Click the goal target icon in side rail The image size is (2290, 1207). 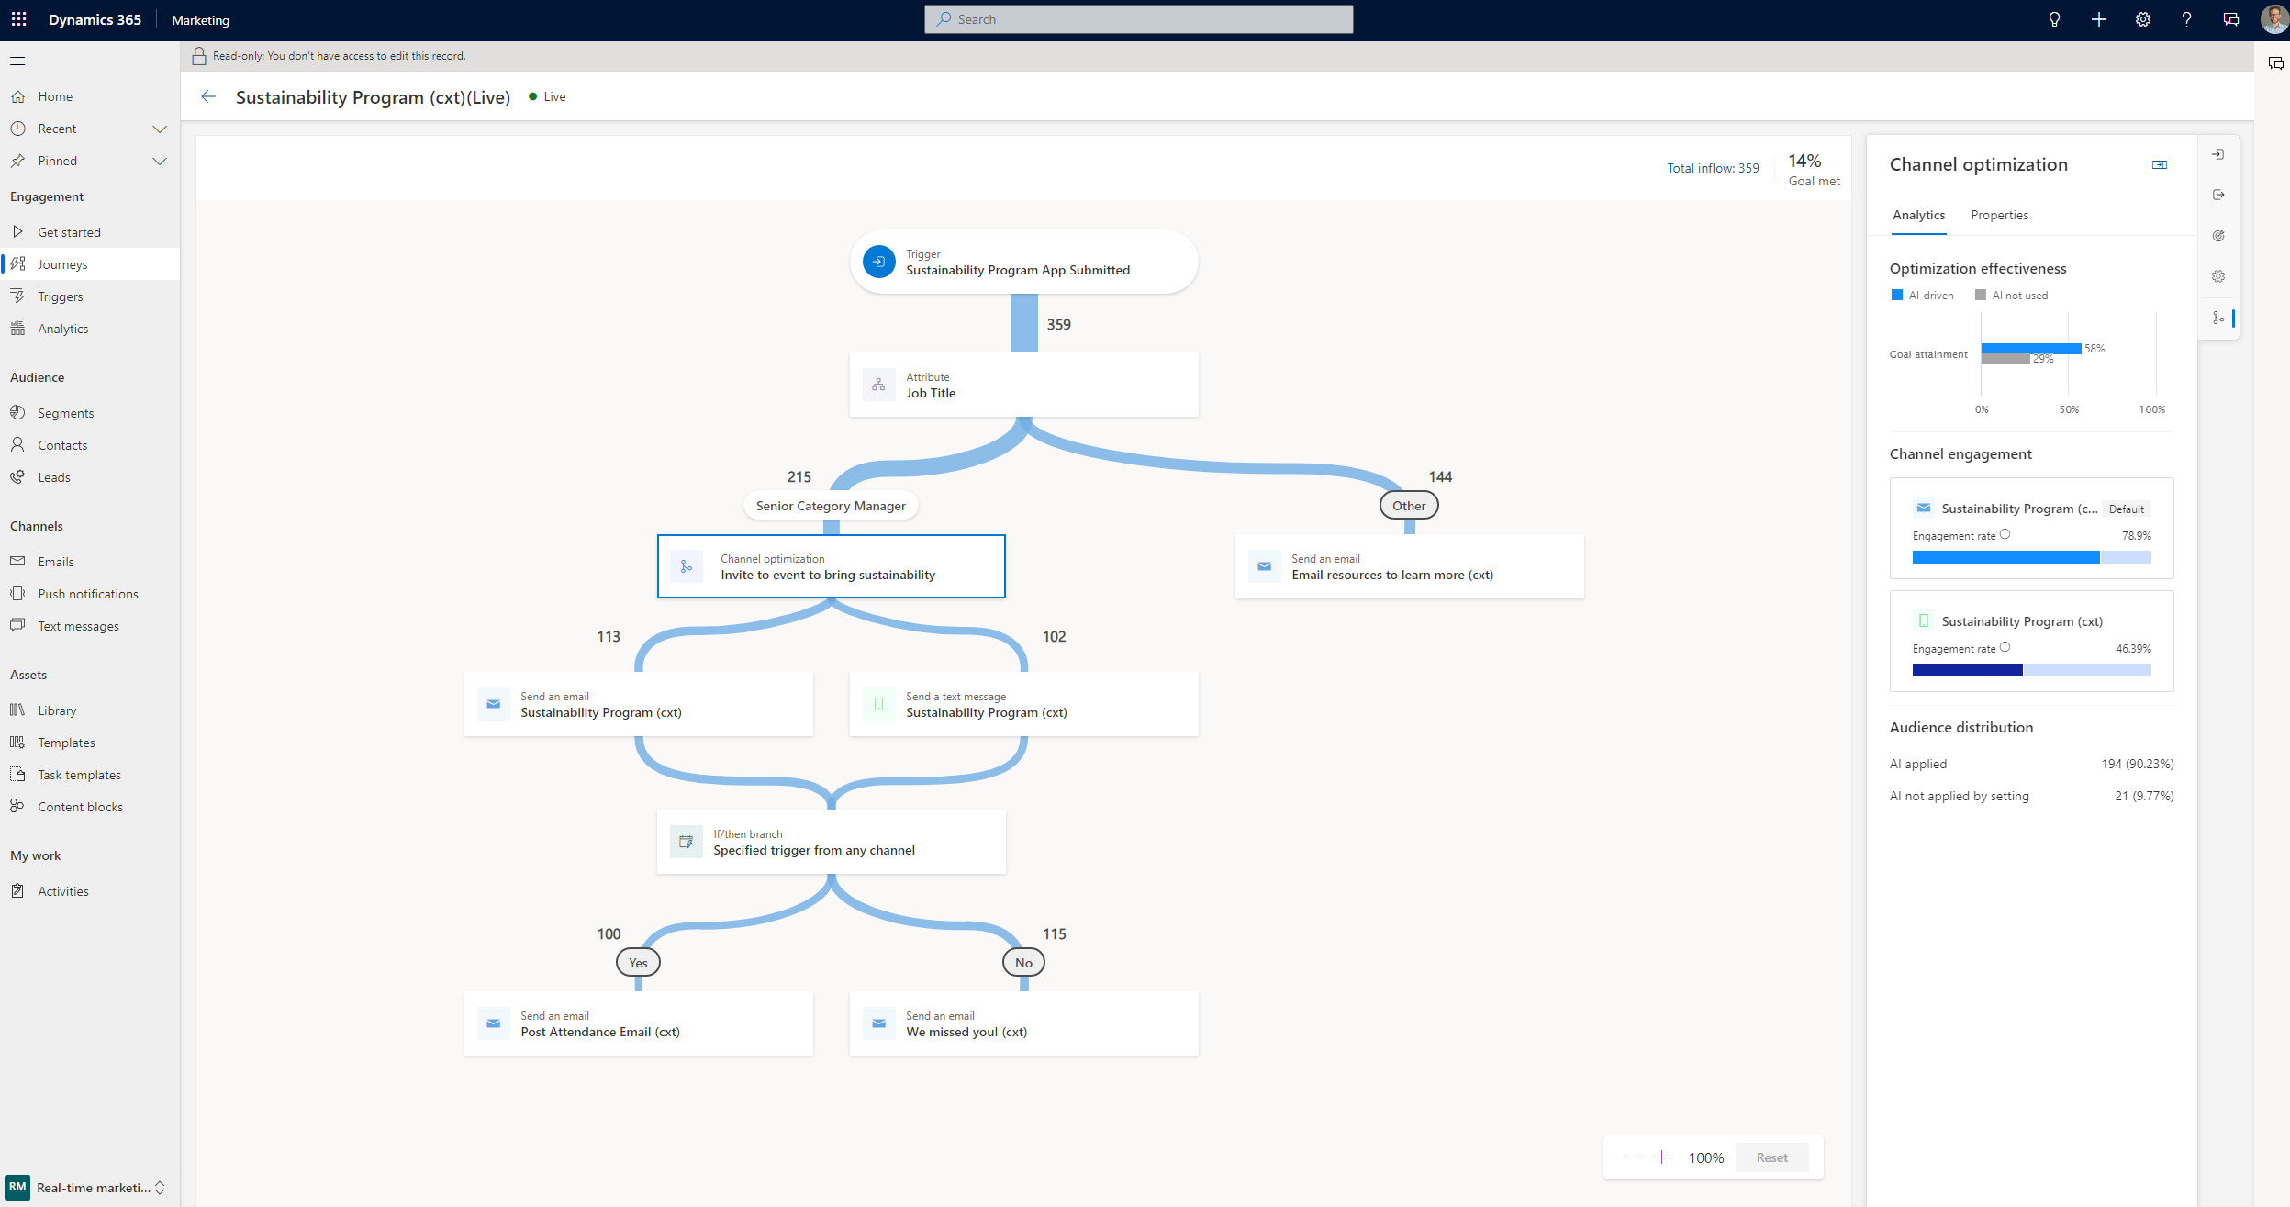[x=2218, y=236]
